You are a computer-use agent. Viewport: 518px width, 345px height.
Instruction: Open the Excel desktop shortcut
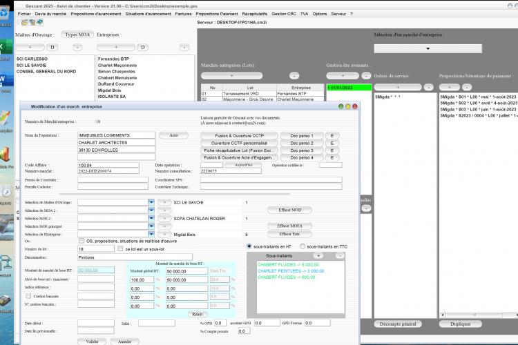(6, 47)
